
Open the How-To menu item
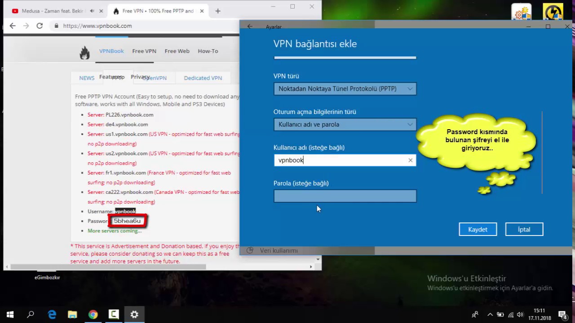[x=208, y=51]
